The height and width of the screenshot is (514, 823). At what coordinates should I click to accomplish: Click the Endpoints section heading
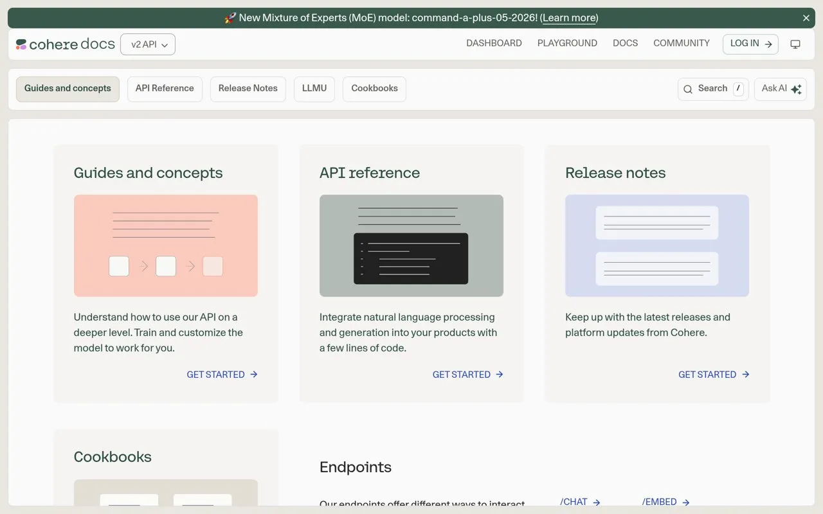pos(356,467)
